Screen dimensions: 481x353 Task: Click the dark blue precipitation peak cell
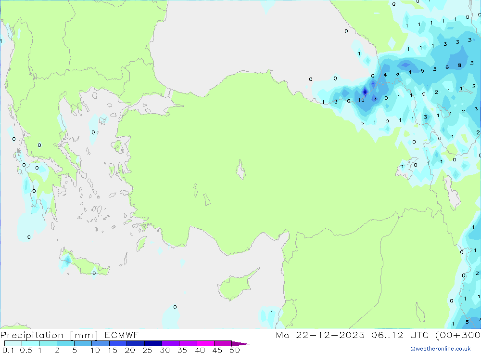[x=365, y=92]
